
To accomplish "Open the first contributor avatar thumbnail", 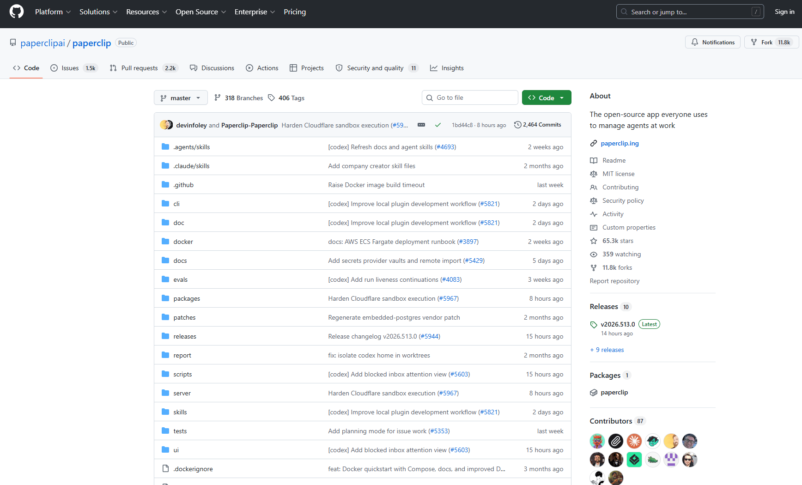I will [597, 441].
